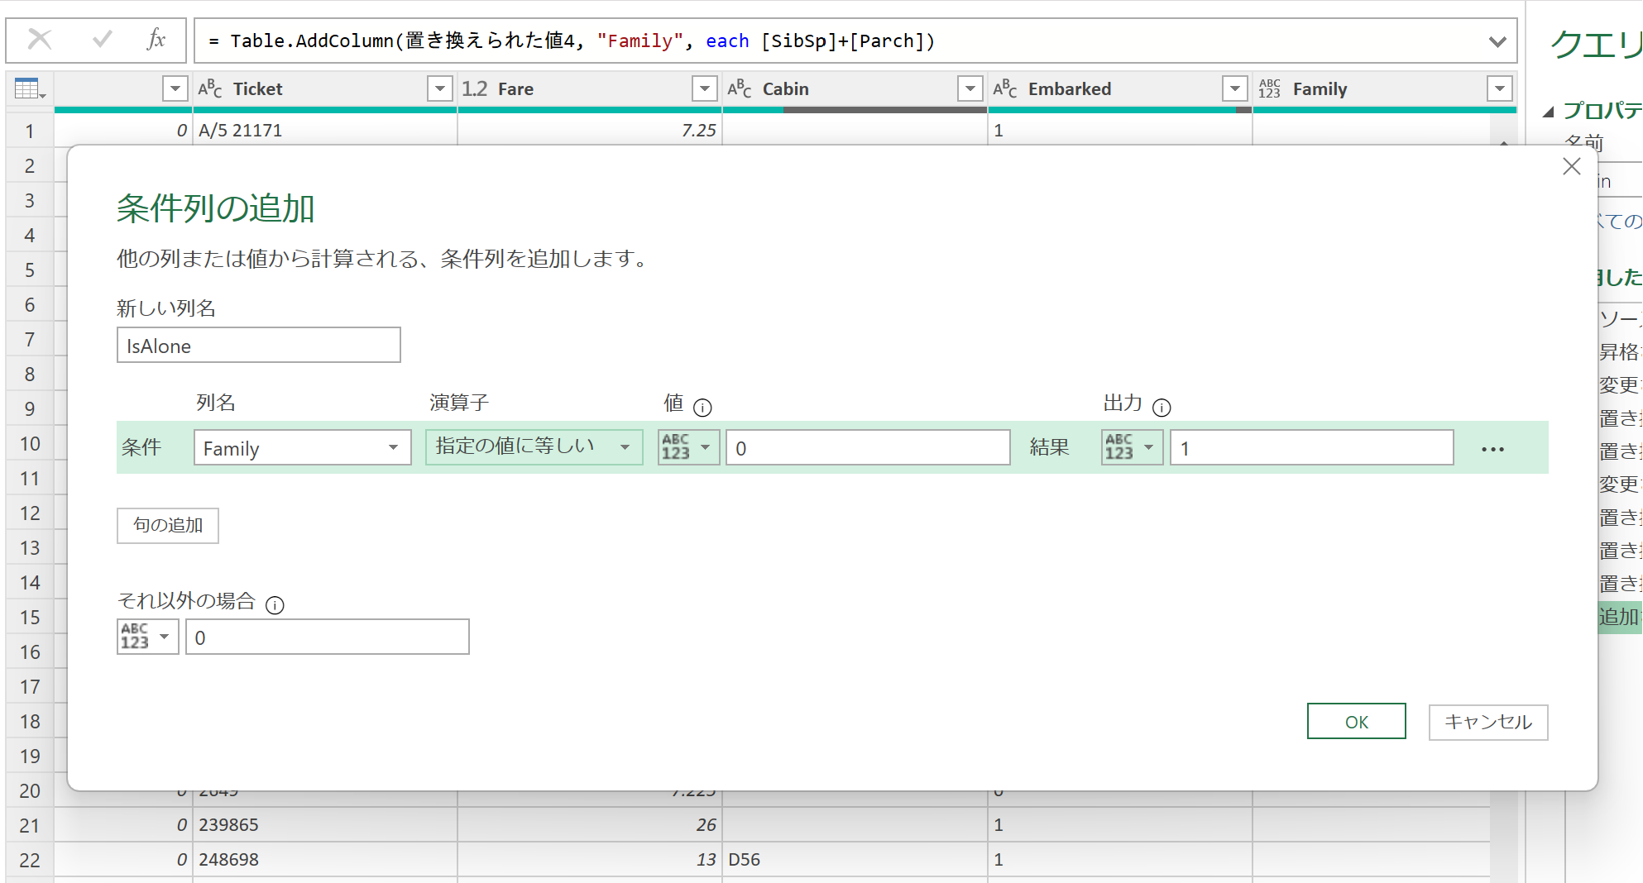Open the ... options menu on the condition row
This screenshot has width=1643, height=883.
coord(1492,448)
